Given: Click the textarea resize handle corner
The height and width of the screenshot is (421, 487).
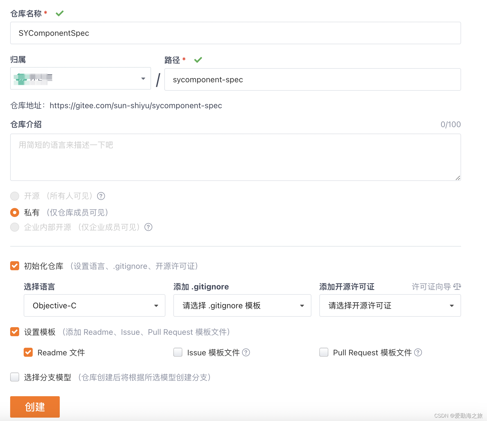Looking at the screenshot, I should tap(458, 178).
